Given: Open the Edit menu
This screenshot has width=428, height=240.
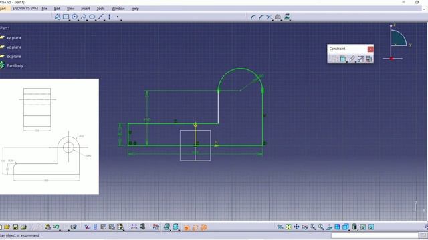Looking at the screenshot, I should click(x=57, y=9).
